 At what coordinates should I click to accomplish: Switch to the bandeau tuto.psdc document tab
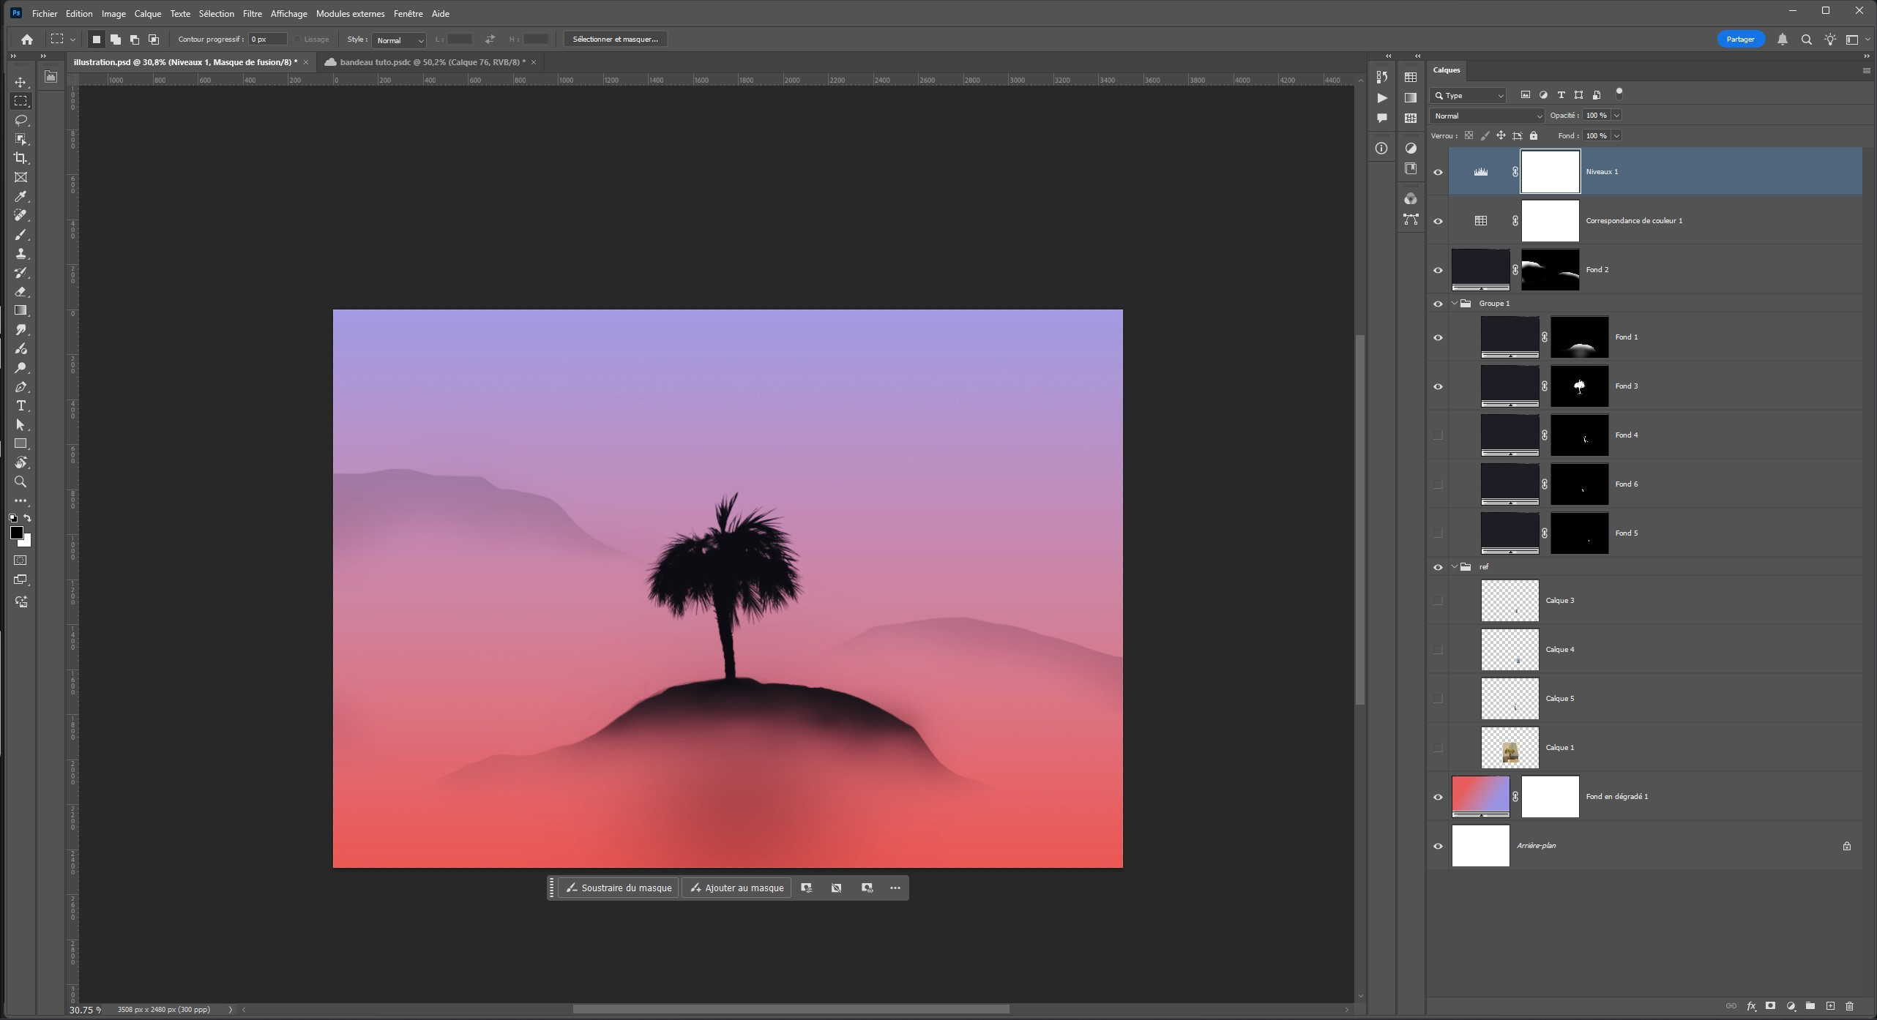tap(432, 62)
